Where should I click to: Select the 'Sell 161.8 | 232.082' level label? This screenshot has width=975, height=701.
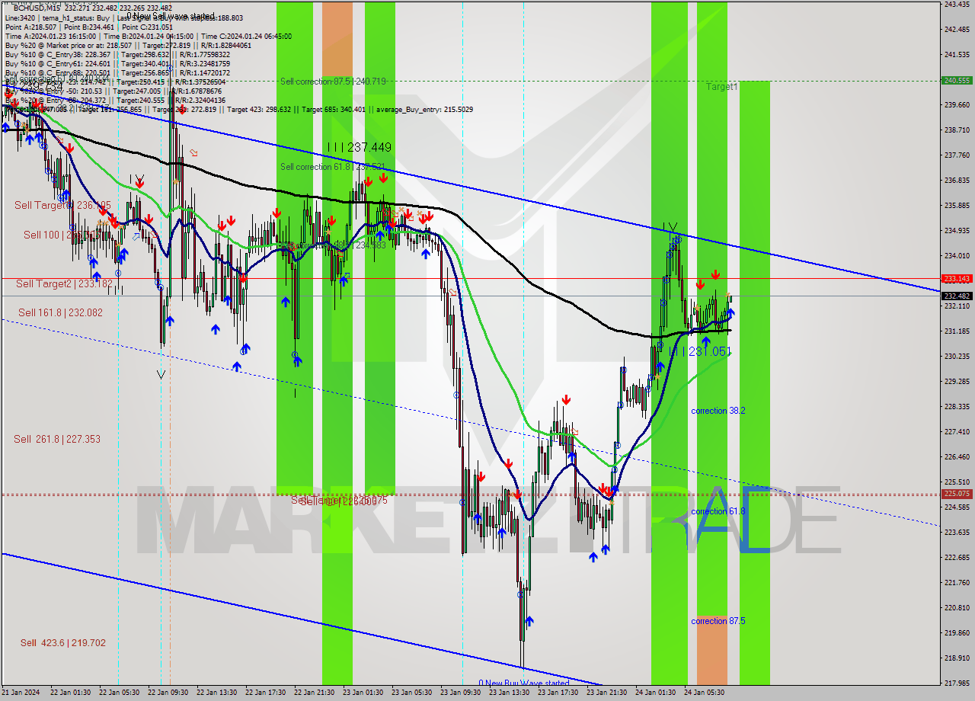(60, 312)
